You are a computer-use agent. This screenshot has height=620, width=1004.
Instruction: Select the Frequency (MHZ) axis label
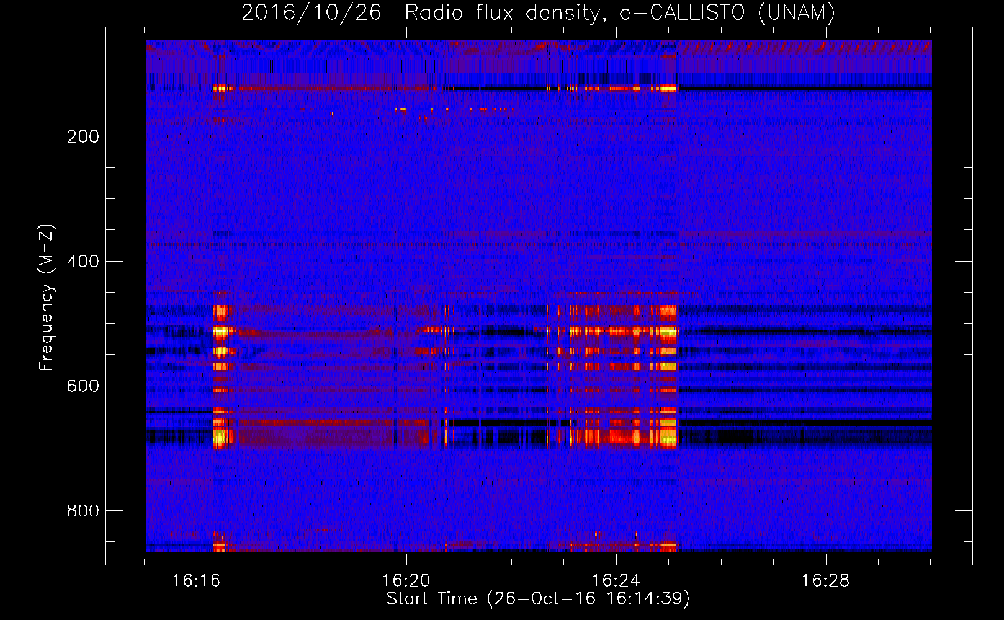click(x=47, y=298)
